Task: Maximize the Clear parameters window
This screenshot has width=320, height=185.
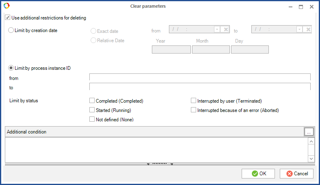Action: (x=301, y=7)
